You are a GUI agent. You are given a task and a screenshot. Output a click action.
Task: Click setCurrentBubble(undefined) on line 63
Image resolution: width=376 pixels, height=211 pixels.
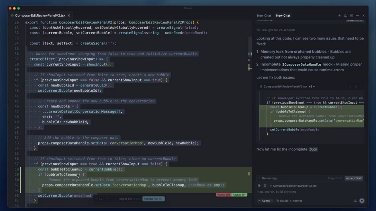[65, 196]
